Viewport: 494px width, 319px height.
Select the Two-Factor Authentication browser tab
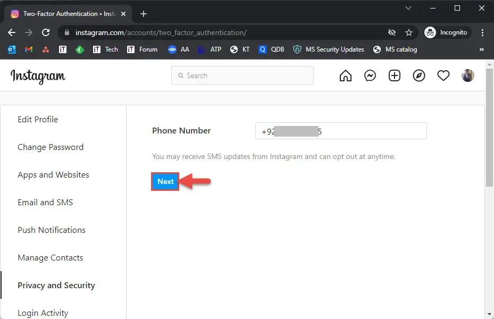(x=69, y=14)
